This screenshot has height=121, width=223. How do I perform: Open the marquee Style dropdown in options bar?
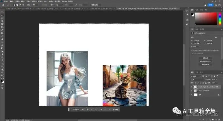point(59,5)
